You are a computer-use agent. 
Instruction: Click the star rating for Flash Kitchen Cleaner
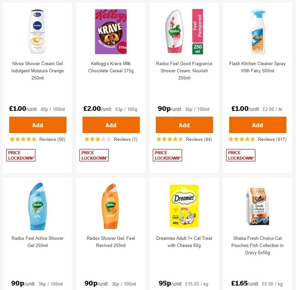[x=243, y=139]
